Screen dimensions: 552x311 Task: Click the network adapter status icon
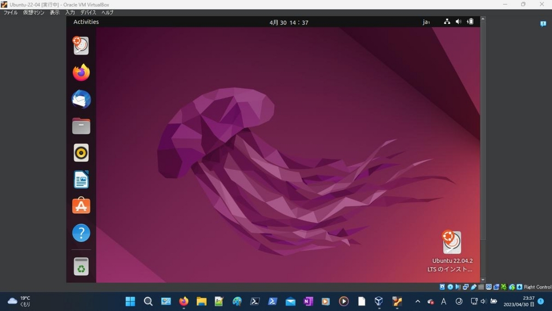(466, 287)
